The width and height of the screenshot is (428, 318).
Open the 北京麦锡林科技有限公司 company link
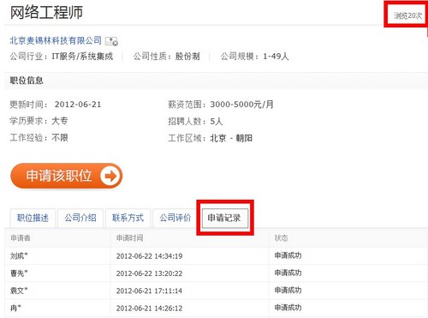pyautogui.click(x=56, y=40)
